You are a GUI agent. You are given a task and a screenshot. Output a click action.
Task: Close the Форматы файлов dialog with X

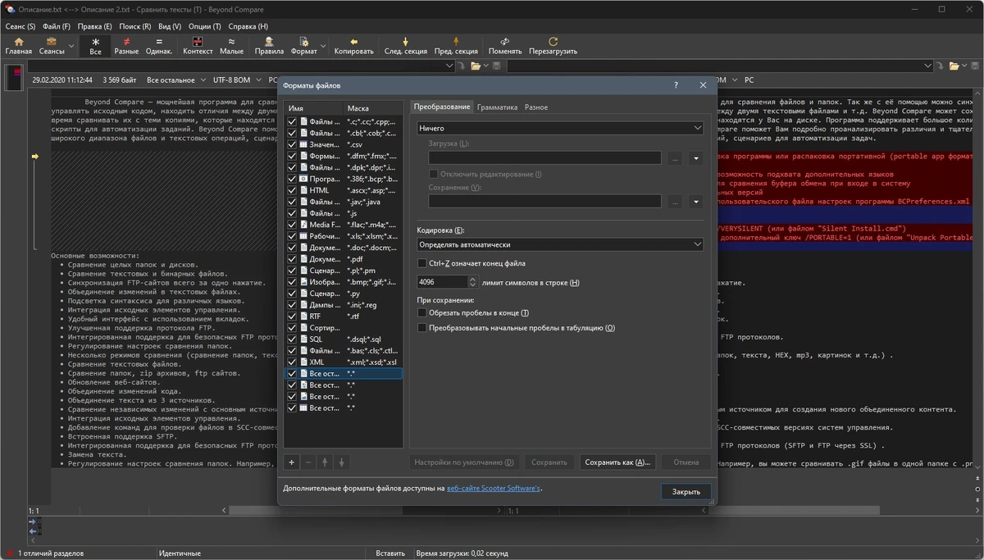[x=703, y=84]
